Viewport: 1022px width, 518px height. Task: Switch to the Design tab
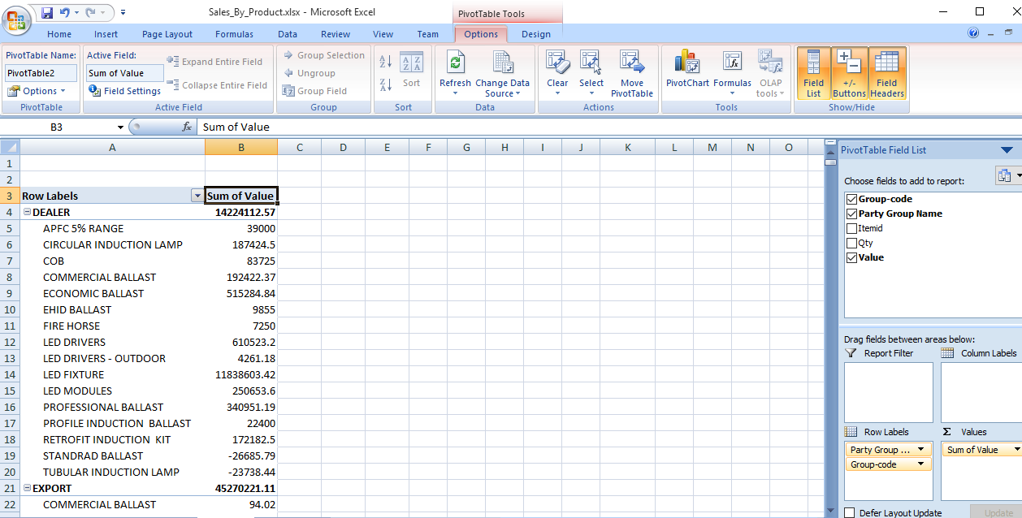[536, 34]
